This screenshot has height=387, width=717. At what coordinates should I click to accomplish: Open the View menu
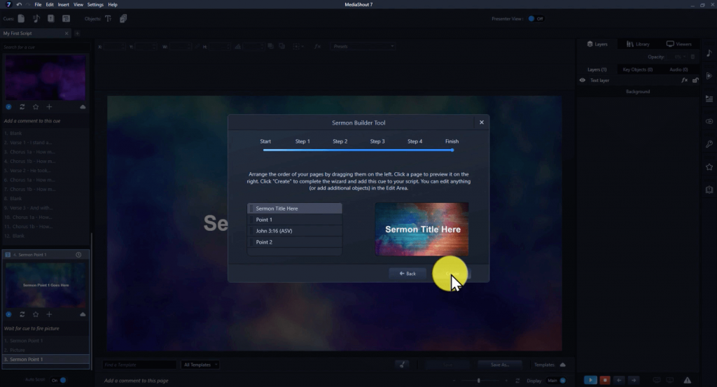pyautogui.click(x=78, y=5)
